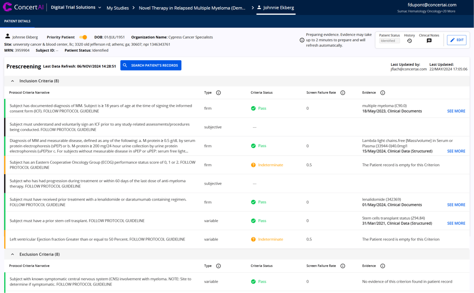Click the ConcertAI logo
This screenshot has width=474, height=293.
24,8
